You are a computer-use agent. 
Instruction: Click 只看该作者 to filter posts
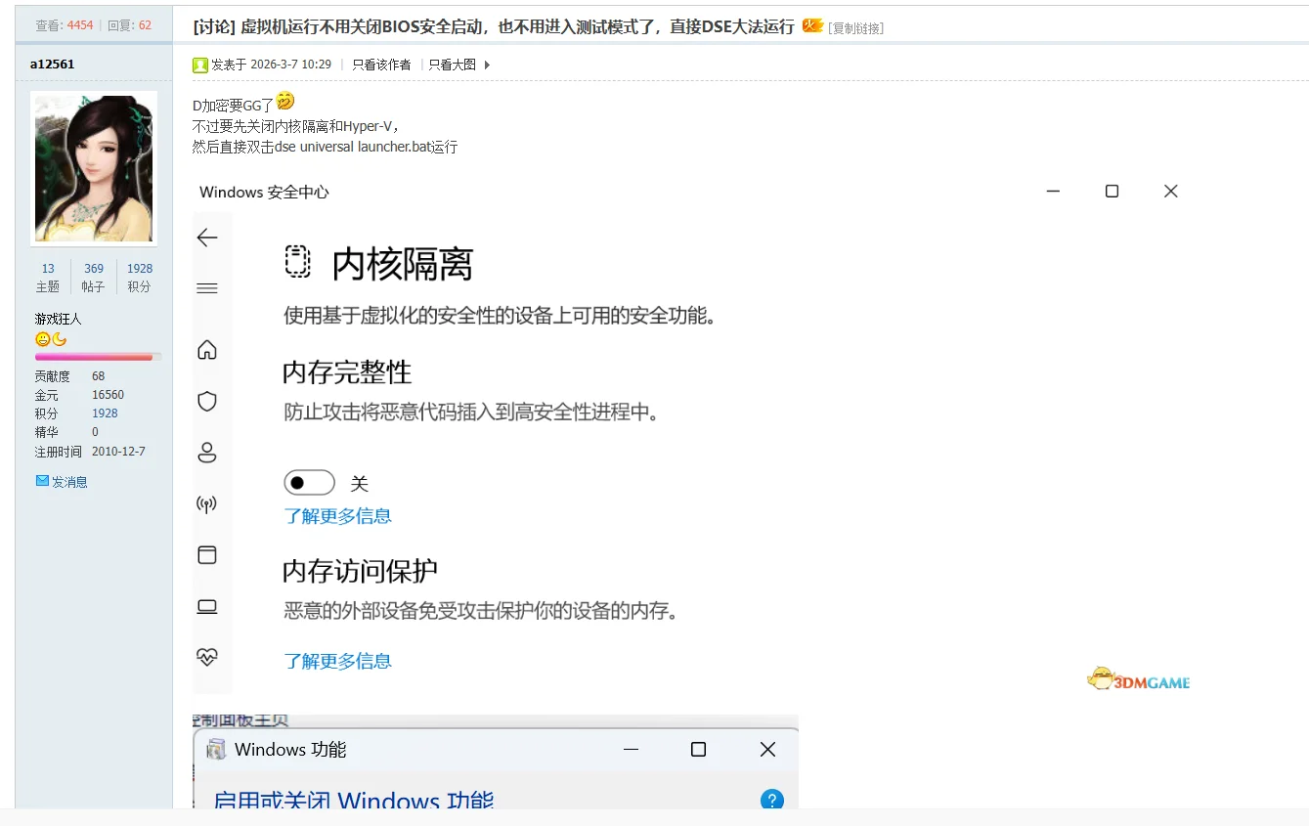click(x=381, y=65)
